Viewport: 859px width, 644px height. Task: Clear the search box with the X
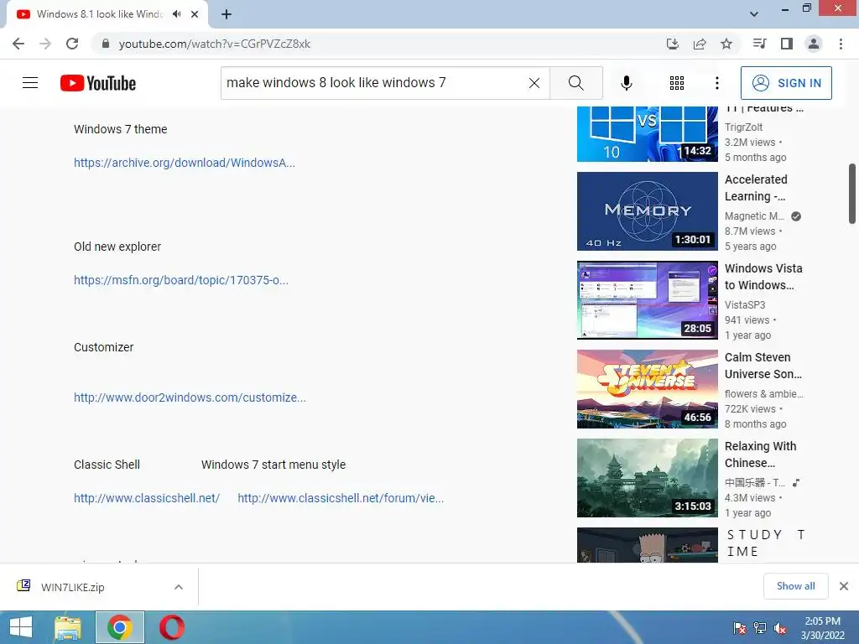pyautogui.click(x=534, y=83)
